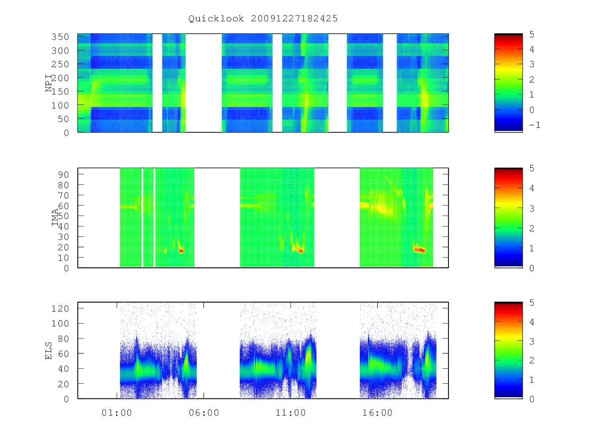Click the 2 label on NPI color scale
Screen dimensions: 598x448
pyautogui.click(x=531, y=80)
